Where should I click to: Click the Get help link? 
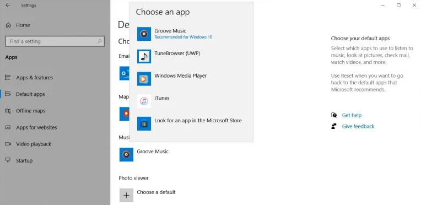pos(352,115)
